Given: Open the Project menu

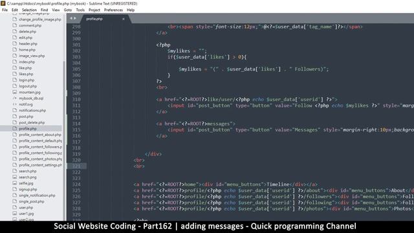Looking at the screenshot, I should pyautogui.click(x=94, y=10).
